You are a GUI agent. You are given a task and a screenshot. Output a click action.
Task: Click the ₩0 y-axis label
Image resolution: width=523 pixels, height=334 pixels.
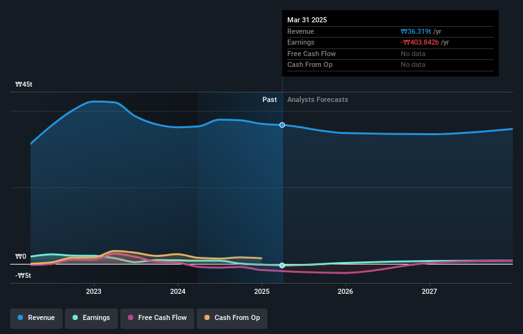[20, 257]
